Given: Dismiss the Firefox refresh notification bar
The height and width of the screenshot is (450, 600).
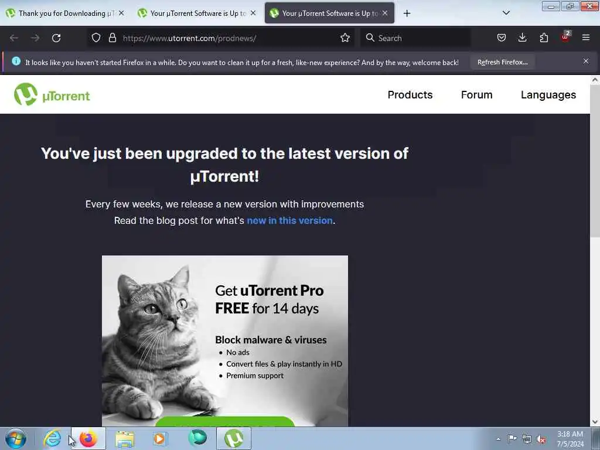Looking at the screenshot, I should point(586,61).
